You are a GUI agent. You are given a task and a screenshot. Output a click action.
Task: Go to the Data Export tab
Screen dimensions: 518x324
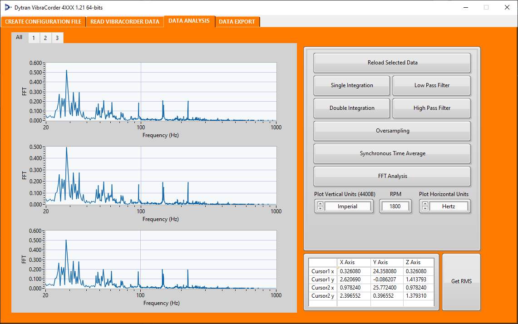237,22
